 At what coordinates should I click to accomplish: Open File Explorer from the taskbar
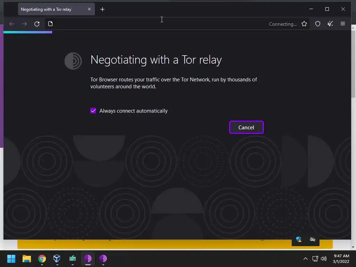pos(26,259)
